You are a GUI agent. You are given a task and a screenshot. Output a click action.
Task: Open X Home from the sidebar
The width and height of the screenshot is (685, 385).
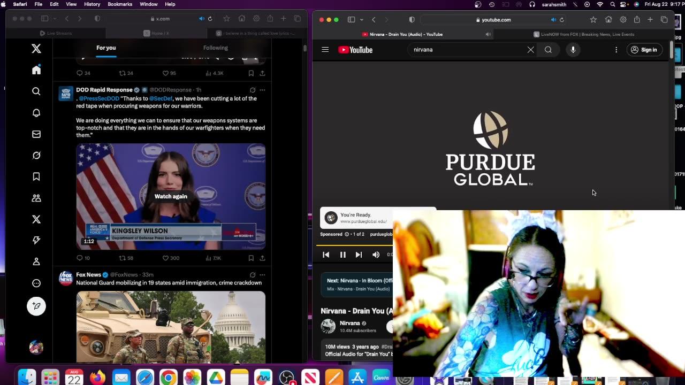(36, 70)
